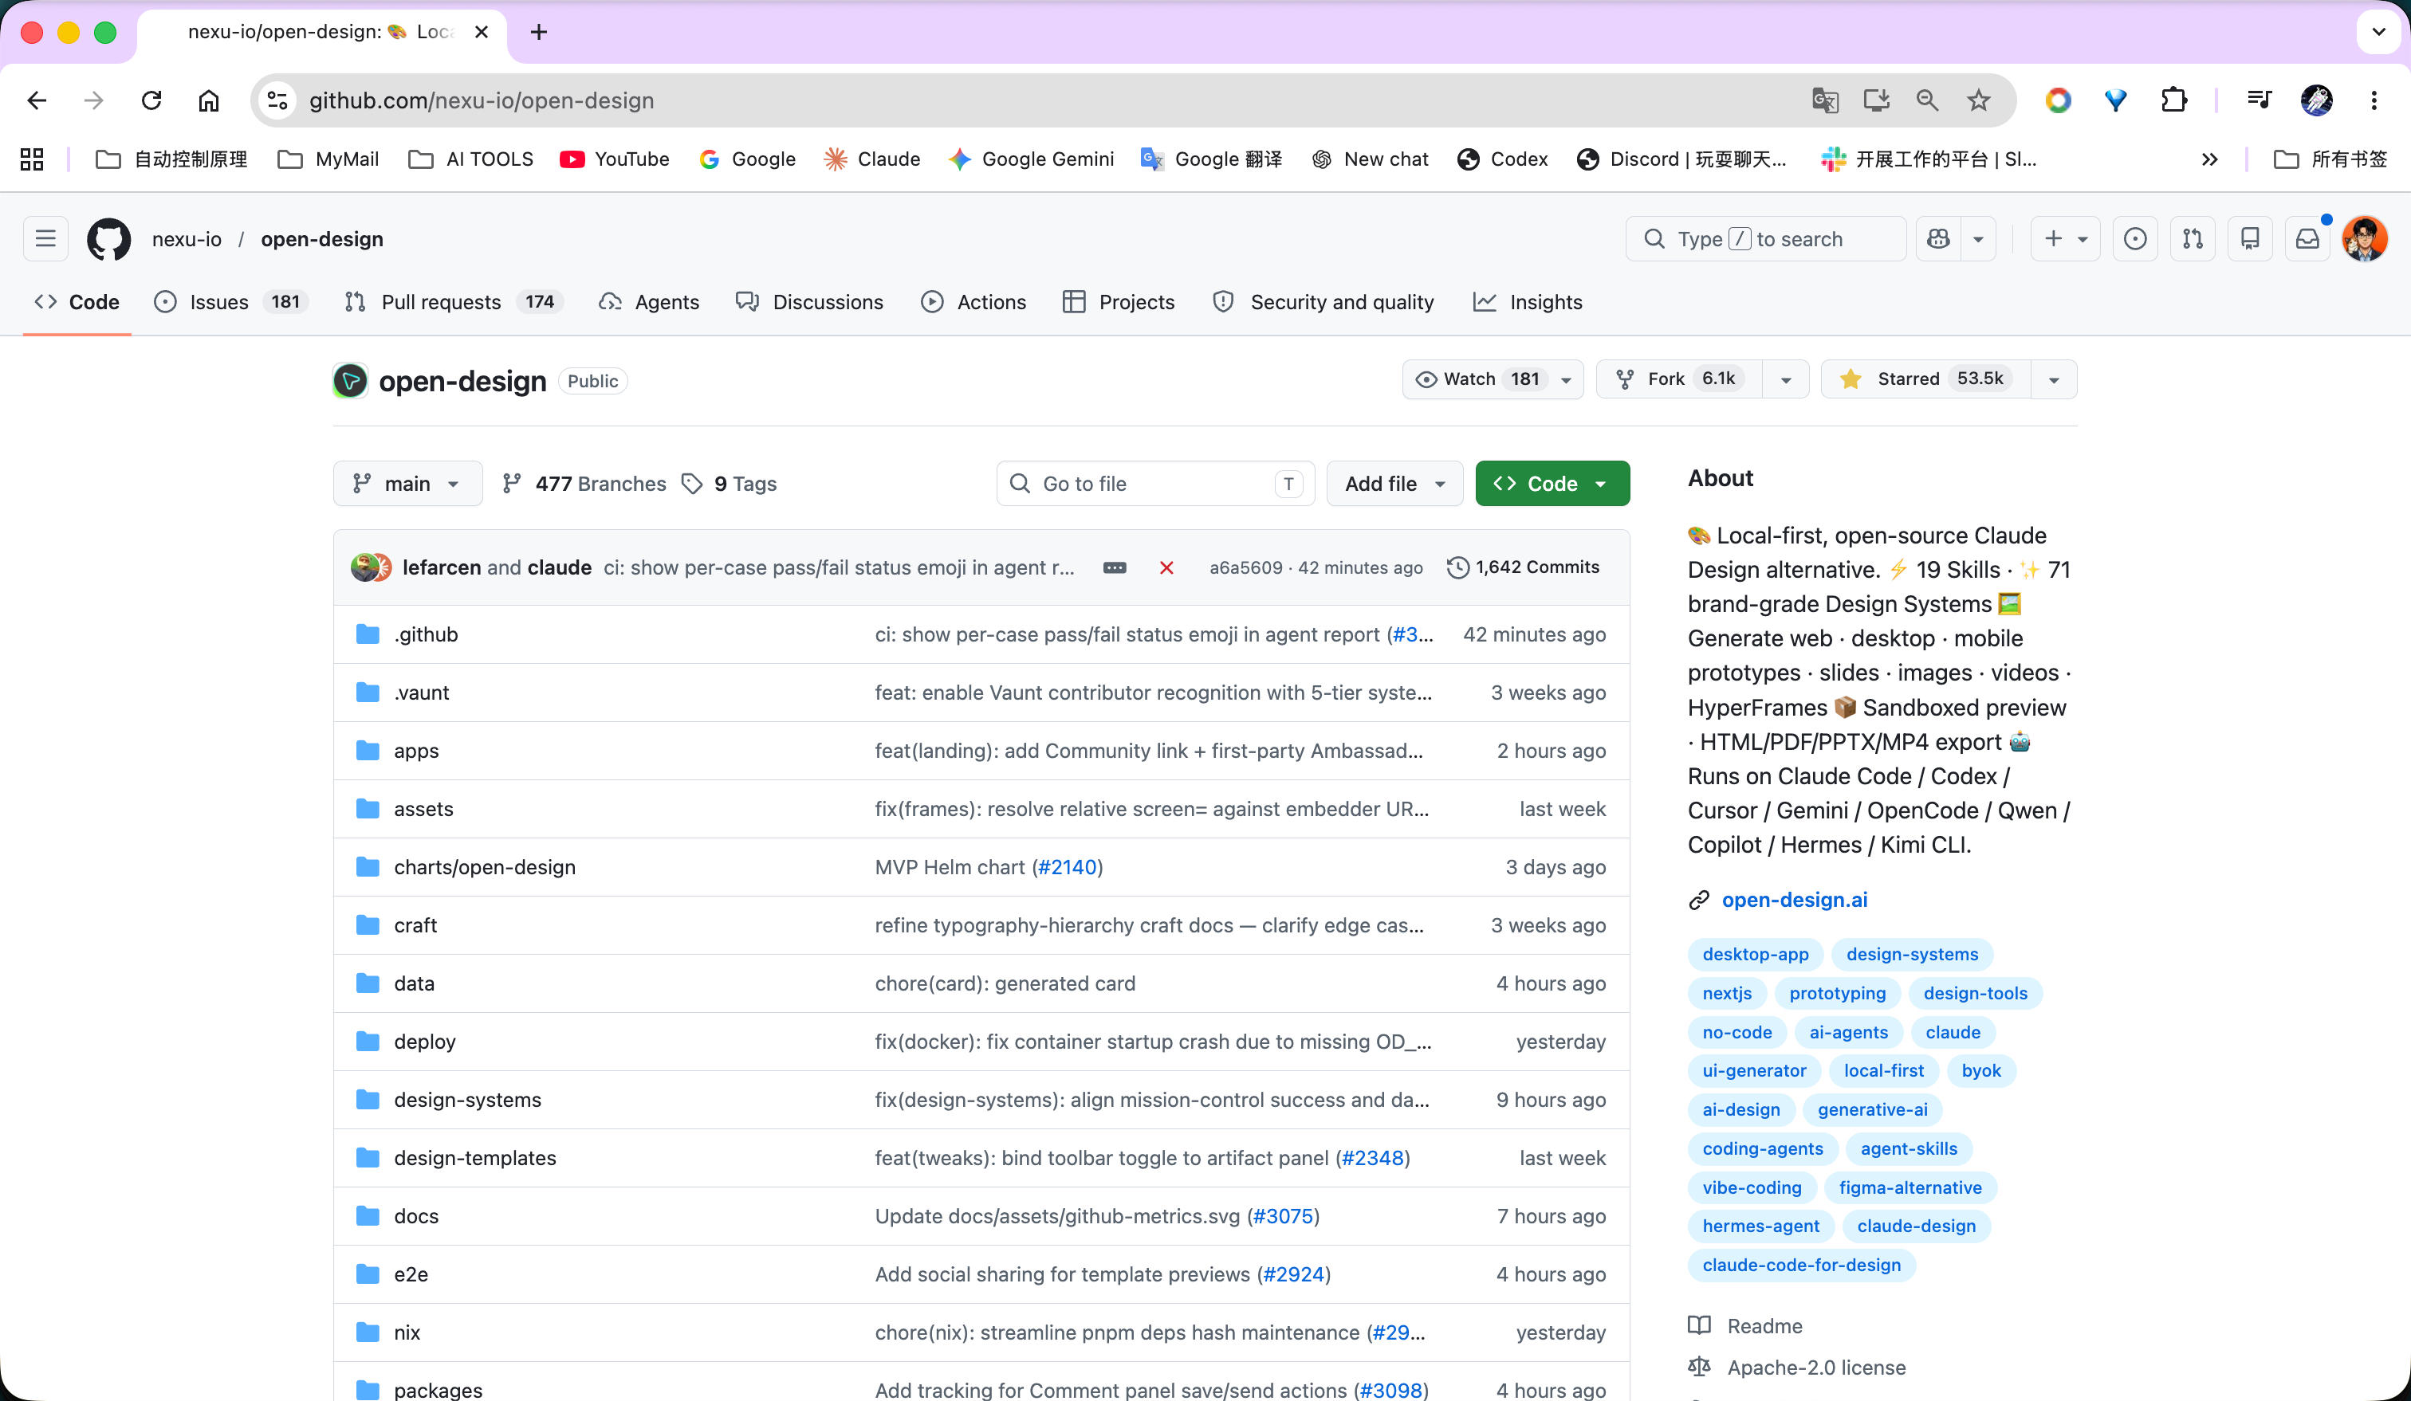Open the browser extensions puzzle icon
Image resolution: width=2411 pixels, height=1401 pixels.
[2173, 100]
